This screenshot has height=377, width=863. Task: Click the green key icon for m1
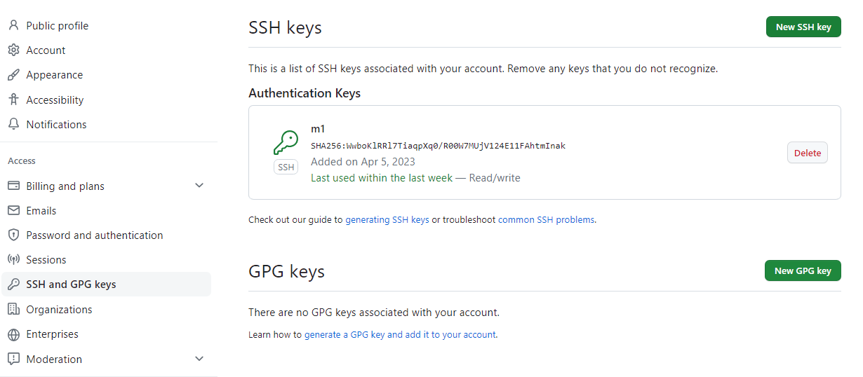click(x=286, y=143)
